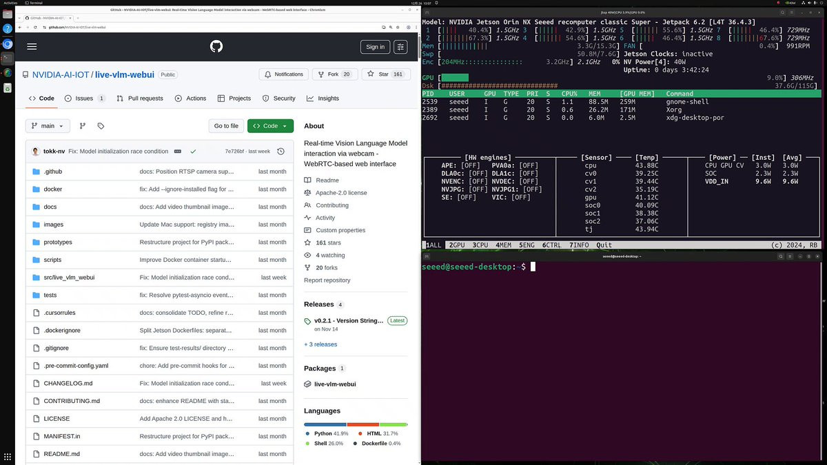Open the .github folder
827x465 pixels.
pos(53,172)
